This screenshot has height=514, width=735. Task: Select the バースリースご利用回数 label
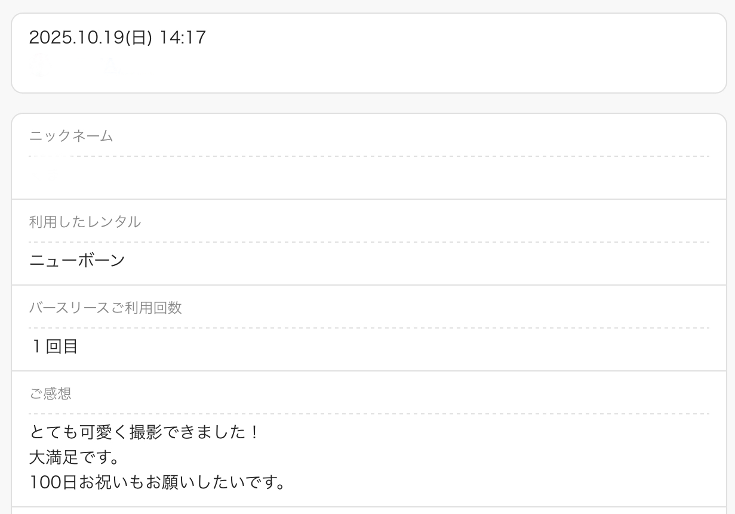pos(105,308)
